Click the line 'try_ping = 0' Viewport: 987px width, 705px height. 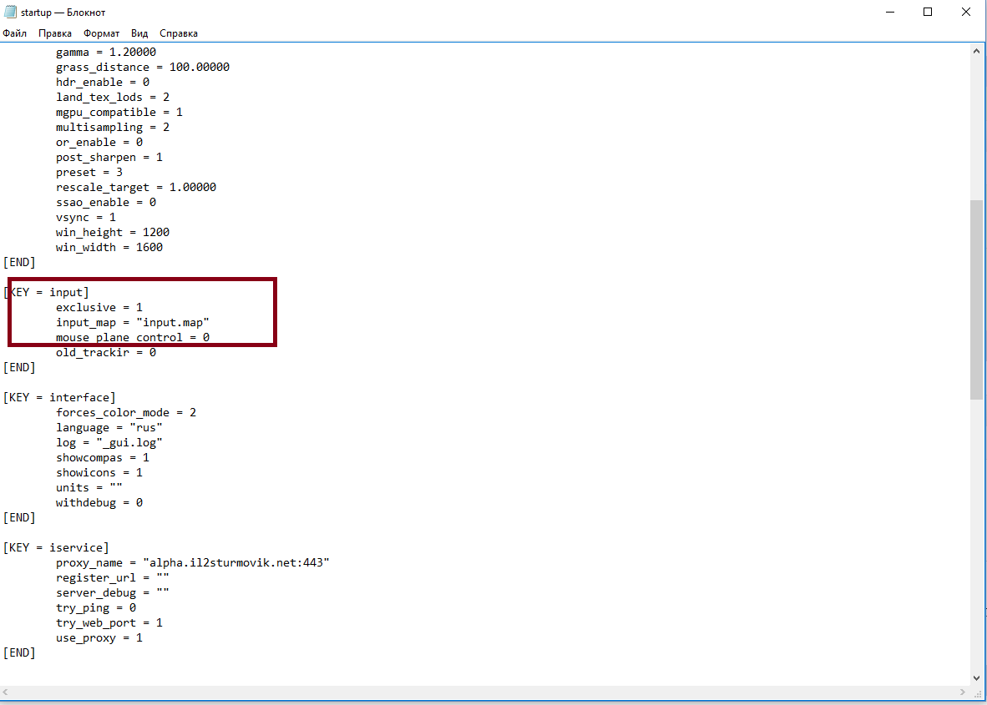96,608
